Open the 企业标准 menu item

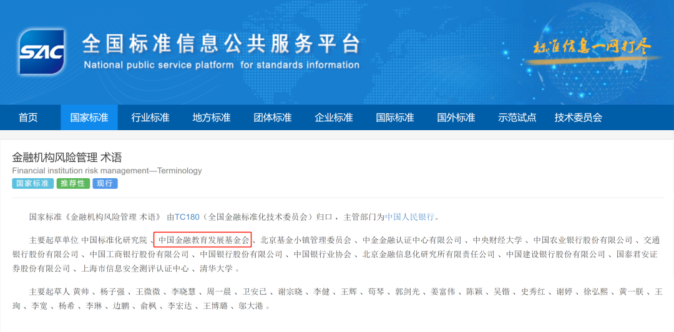(x=334, y=118)
